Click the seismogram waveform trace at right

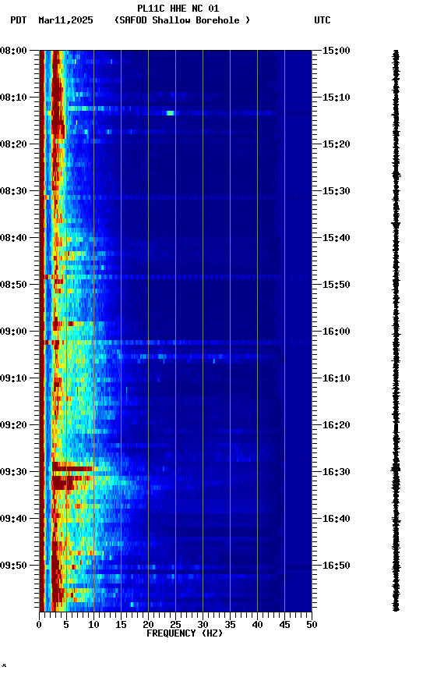coord(396,330)
